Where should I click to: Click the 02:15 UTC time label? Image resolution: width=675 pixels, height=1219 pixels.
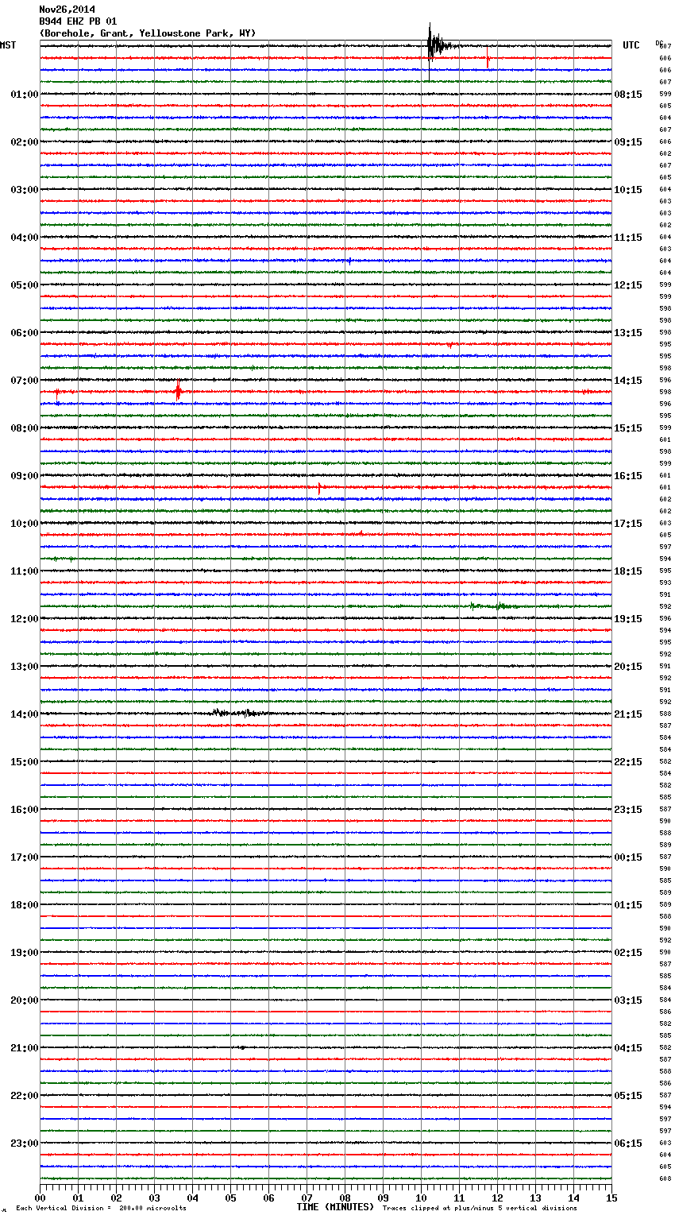click(x=628, y=953)
